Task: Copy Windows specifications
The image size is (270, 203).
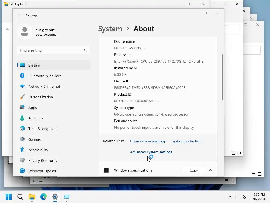Action: (194, 170)
